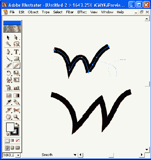Select the Zoom magnifier tool
This screenshot has width=151, height=160.
pyautogui.click(x=17, y=117)
